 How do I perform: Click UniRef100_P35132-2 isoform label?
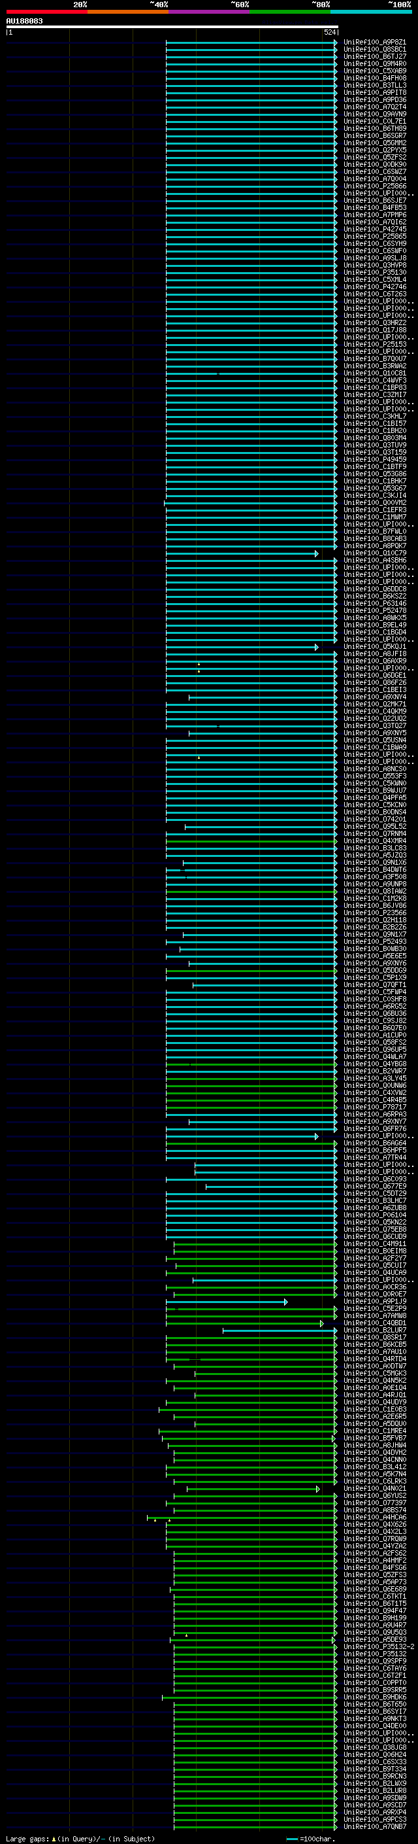tap(379, 1646)
